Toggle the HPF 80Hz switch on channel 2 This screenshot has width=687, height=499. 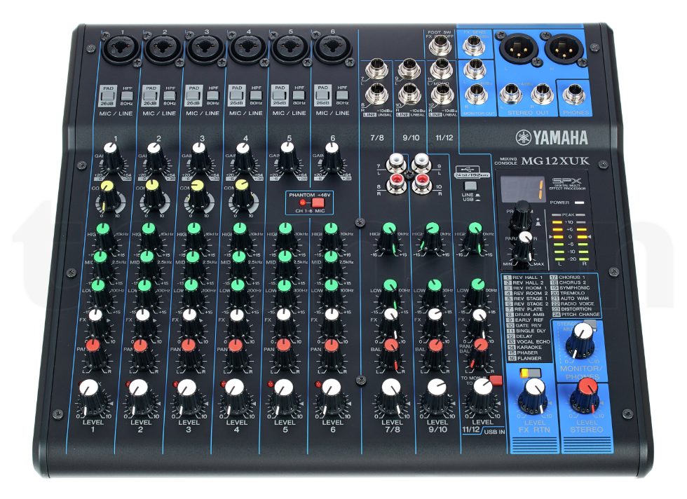170,95
